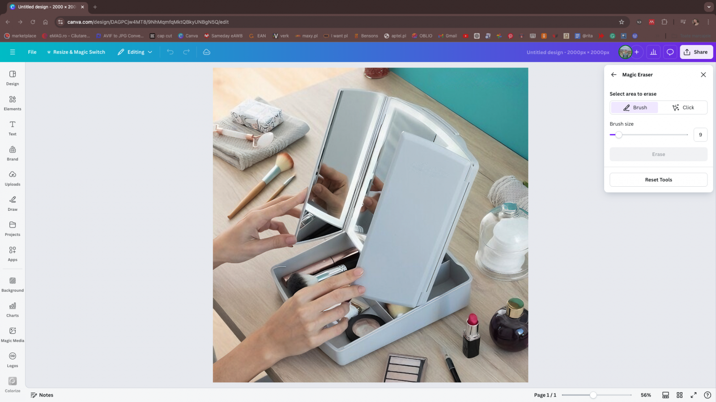Open the File menu

[32, 52]
